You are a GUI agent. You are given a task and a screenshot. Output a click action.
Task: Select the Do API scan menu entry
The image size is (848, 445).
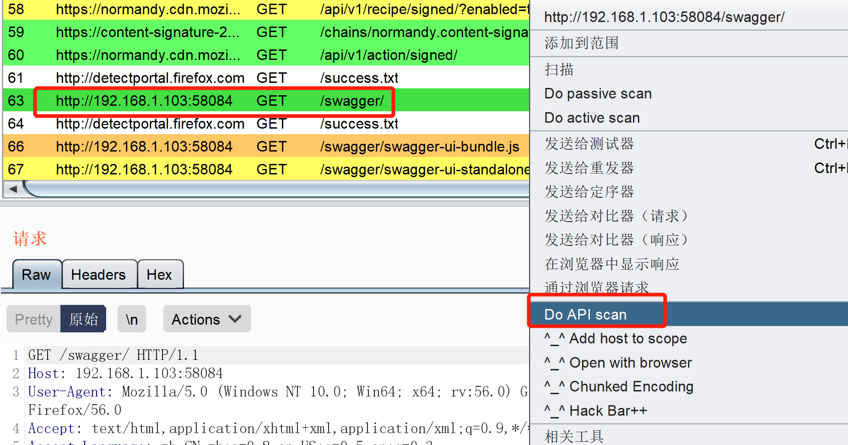[x=689, y=315]
